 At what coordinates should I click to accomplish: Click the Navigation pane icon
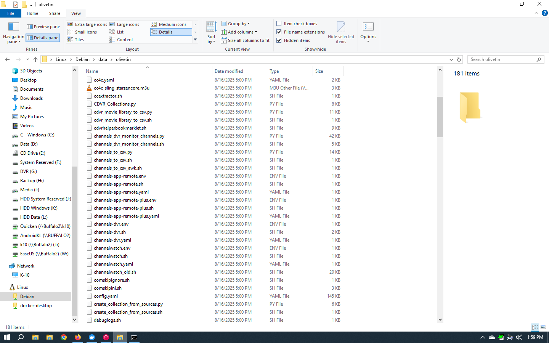click(13, 27)
